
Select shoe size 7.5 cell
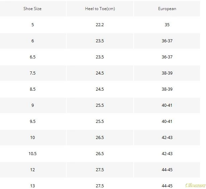pos(32,73)
